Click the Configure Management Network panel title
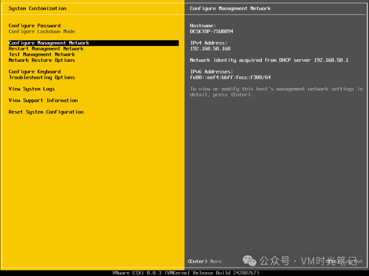The image size is (369, 276). tap(230, 9)
